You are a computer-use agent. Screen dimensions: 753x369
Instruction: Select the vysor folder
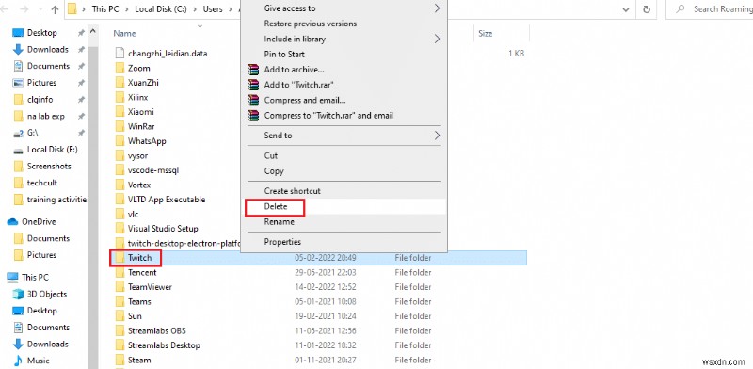click(x=137, y=155)
